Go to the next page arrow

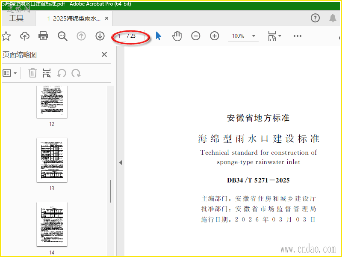[100, 36]
